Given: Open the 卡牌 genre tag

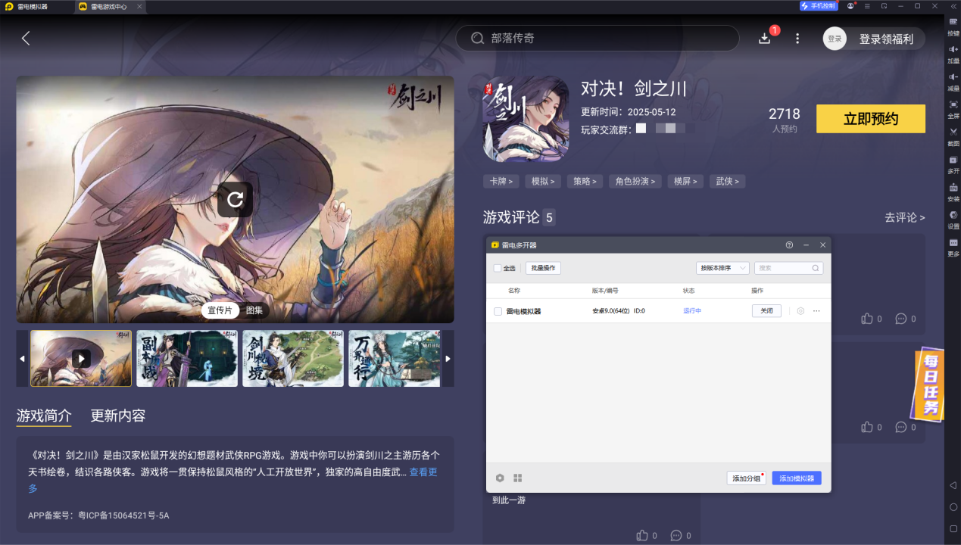Looking at the screenshot, I should 501,182.
